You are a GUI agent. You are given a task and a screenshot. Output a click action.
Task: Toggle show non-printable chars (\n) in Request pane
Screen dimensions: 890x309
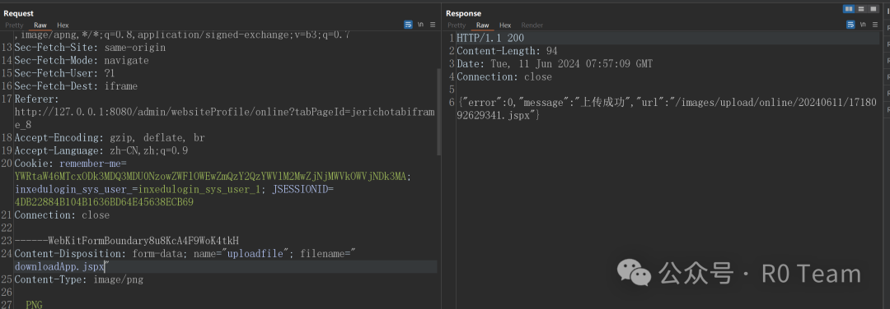pos(420,25)
